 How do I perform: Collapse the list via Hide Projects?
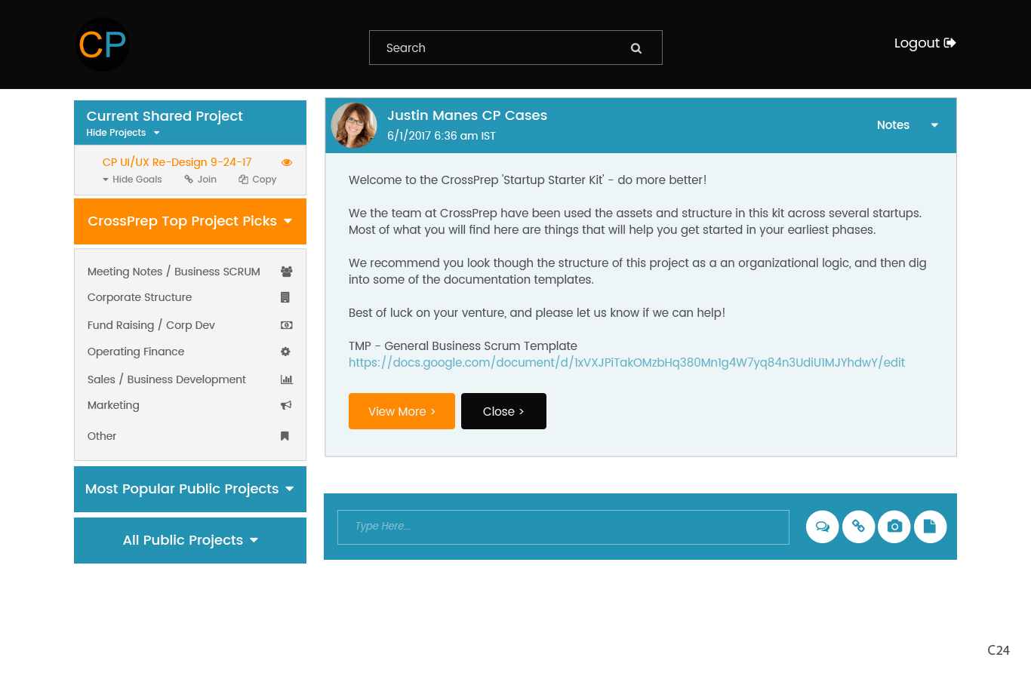pyautogui.click(x=123, y=133)
